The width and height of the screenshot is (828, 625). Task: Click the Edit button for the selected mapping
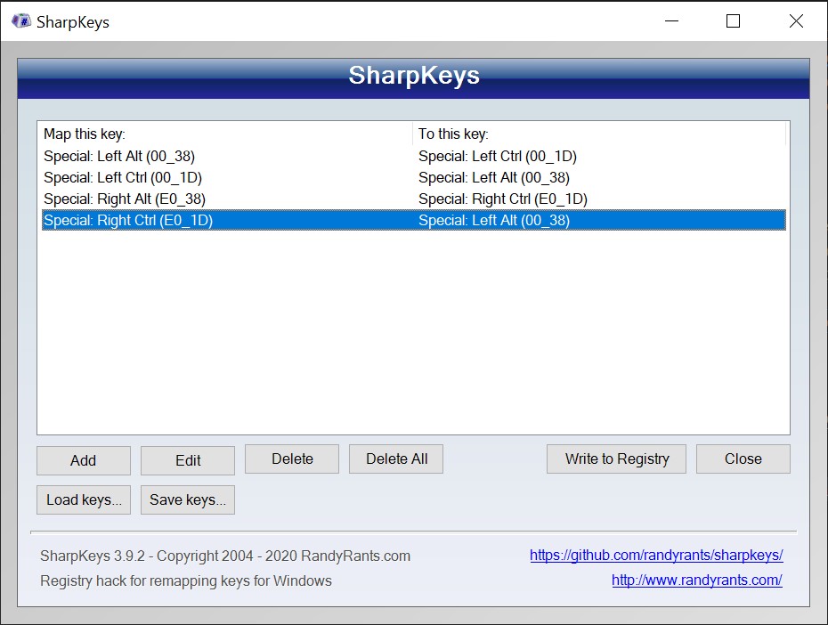[187, 460]
